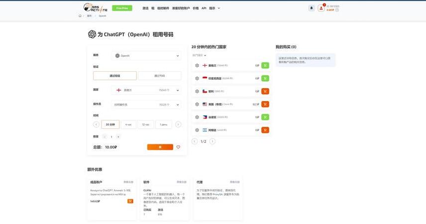Click the OpenAI icon in the USA row

197,104
